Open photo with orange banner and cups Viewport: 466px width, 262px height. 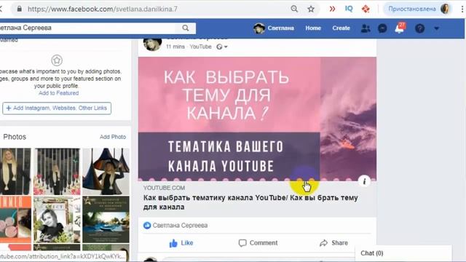(x=15, y=219)
